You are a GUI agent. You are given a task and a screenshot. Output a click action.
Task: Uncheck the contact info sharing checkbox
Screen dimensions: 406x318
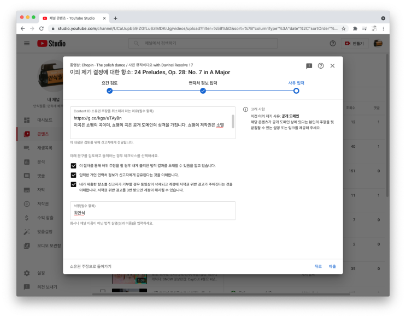click(x=74, y=175)
